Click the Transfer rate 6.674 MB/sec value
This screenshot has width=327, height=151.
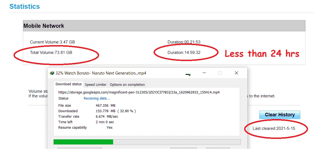click(107, 116)
